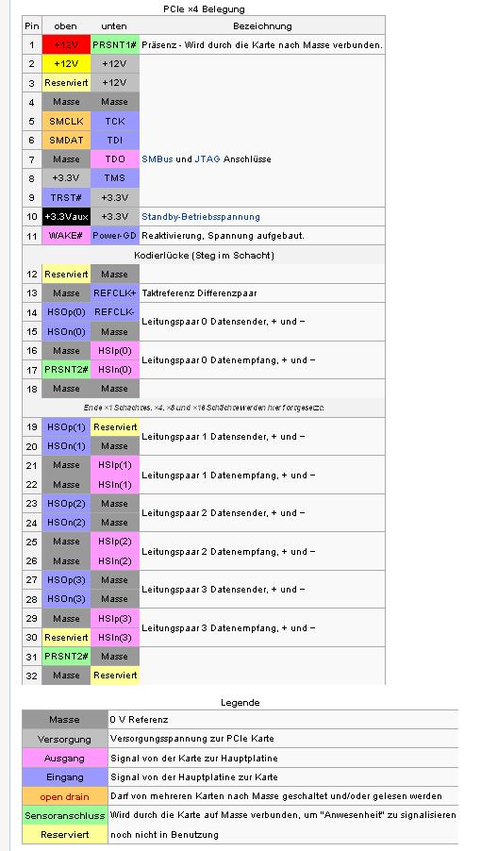Select the HSIn(0) cell
The height and width of the screenshot is (851, 481).
click(115, 370)
